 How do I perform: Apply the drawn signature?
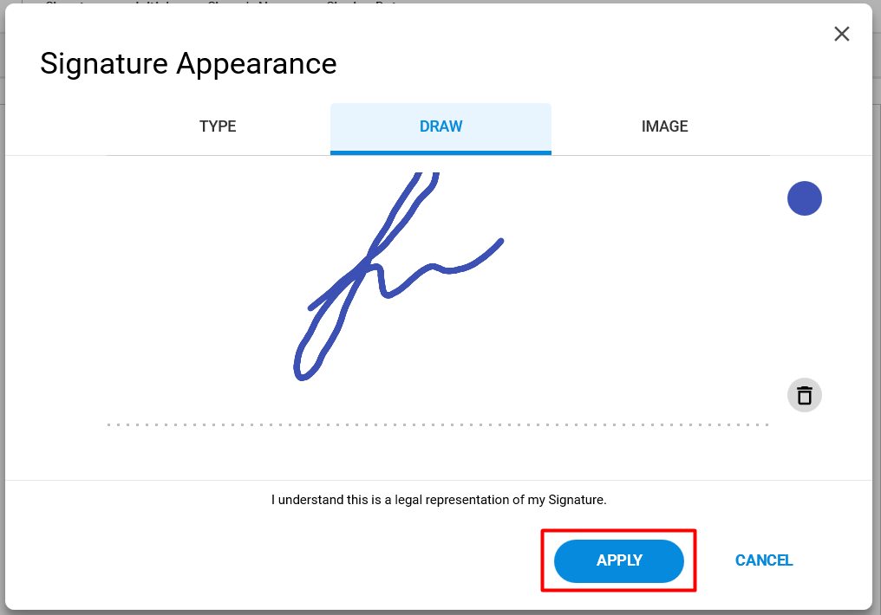pyautogui.click(x=618, y=560)
